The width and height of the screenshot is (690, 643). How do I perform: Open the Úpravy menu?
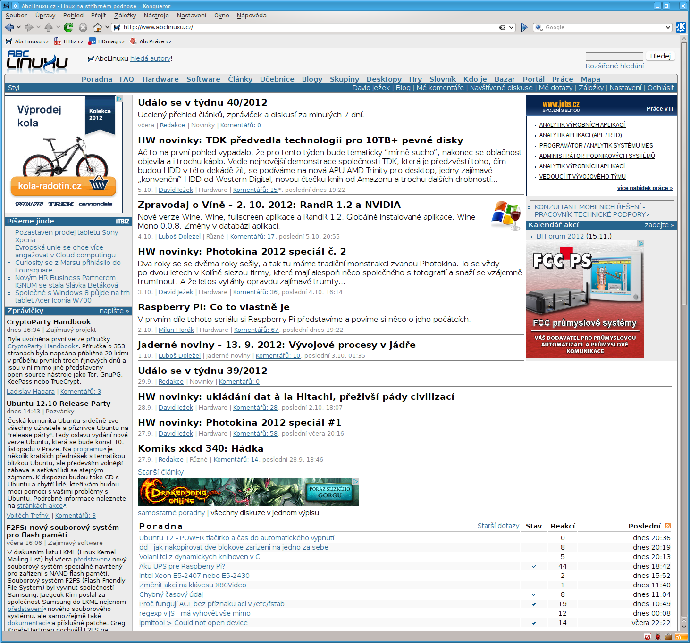click(45, 15)
